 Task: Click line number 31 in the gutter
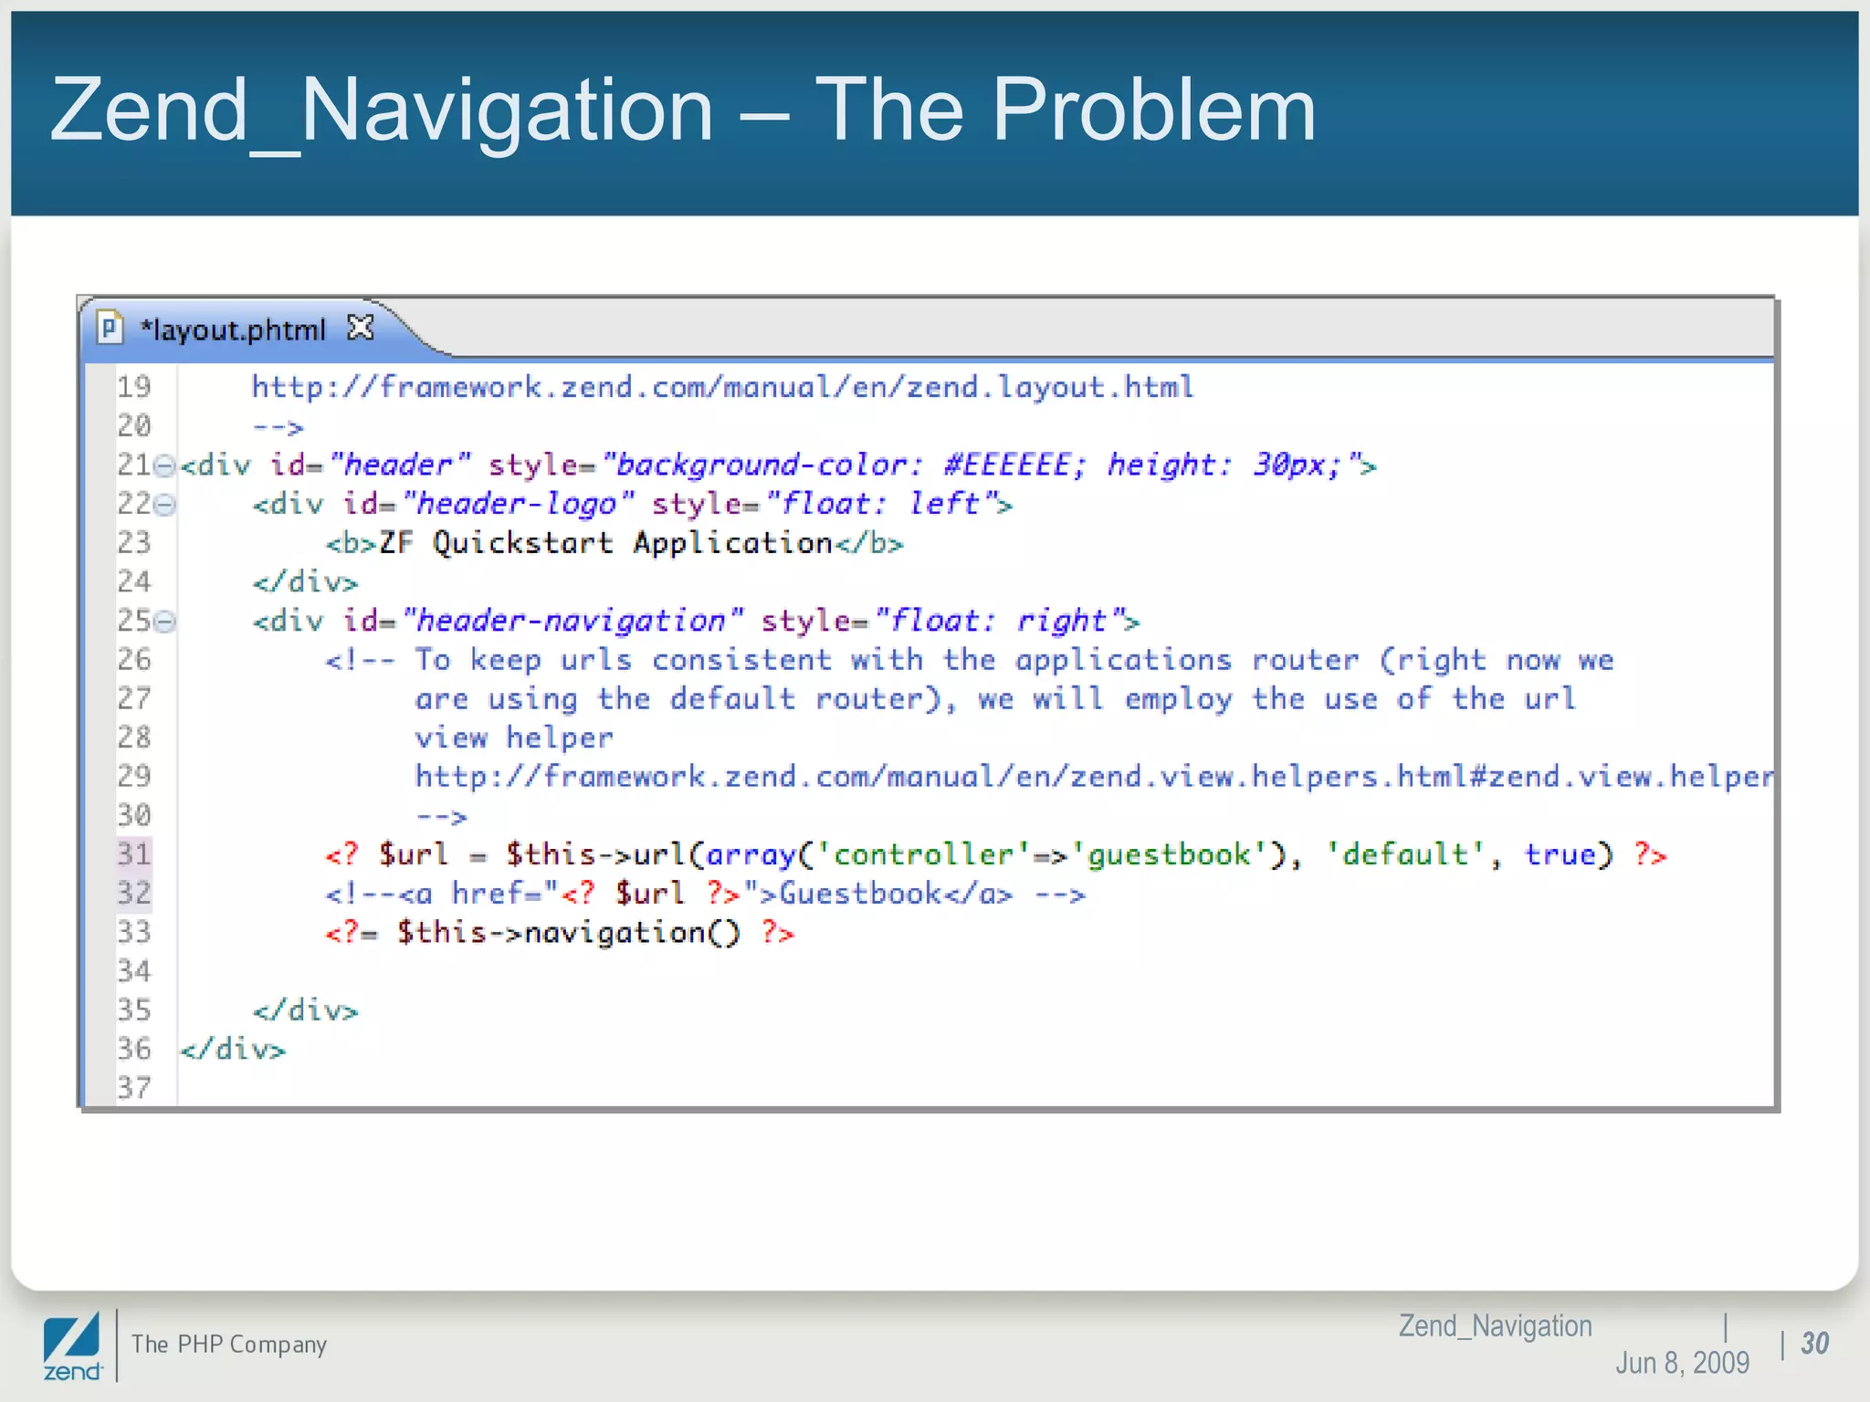pos(134,854)
